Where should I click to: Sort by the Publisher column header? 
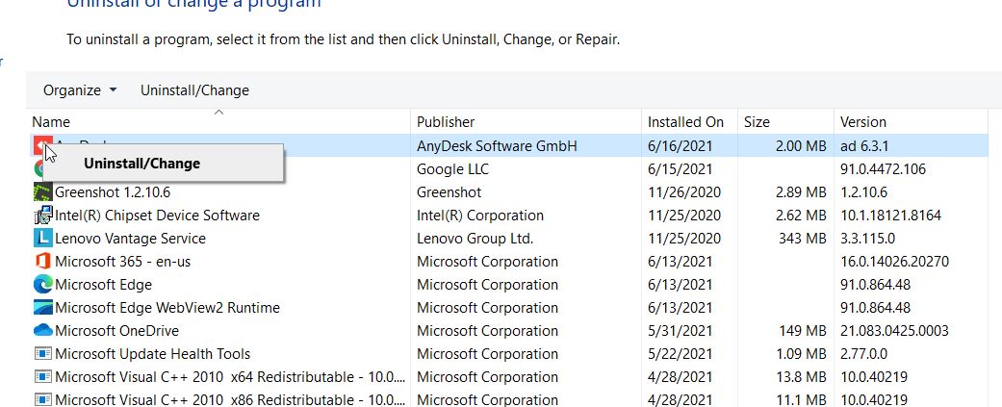click(446, 122)
